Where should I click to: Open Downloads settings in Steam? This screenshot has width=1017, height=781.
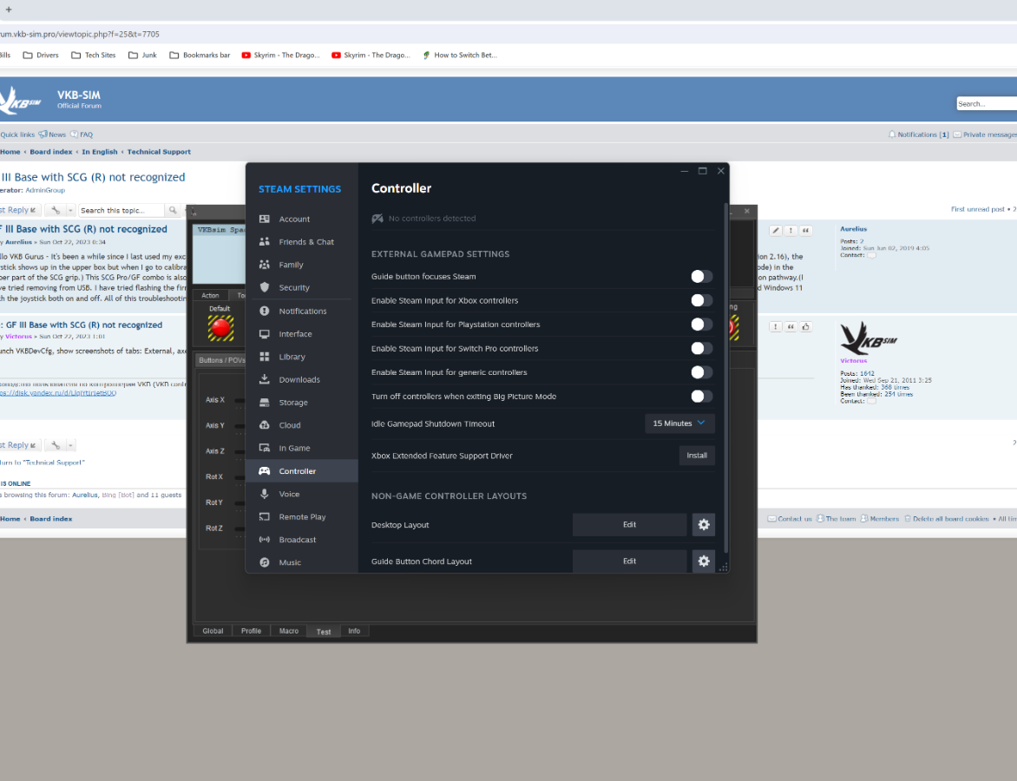point(302,379)
